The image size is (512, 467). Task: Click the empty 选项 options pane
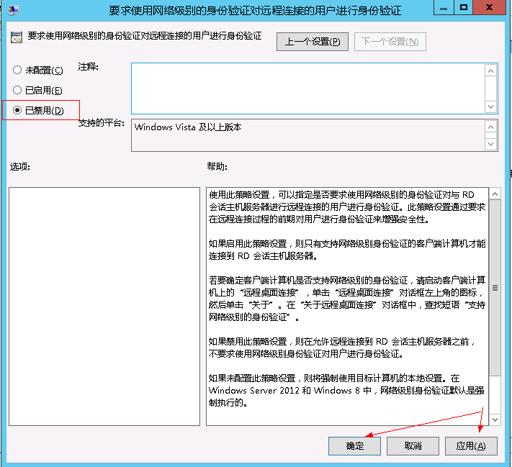(x=104, y=306)
